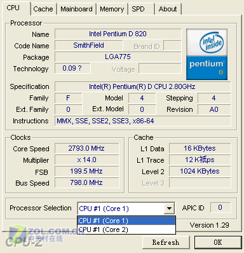The width and height of the screenshot is (244, 253).
Task: Click the 0.09 technology value
Action: coord(72,68)
